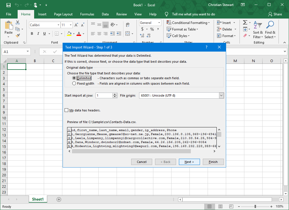
Task: Click the Fill down icon
Action: point(245,29)
